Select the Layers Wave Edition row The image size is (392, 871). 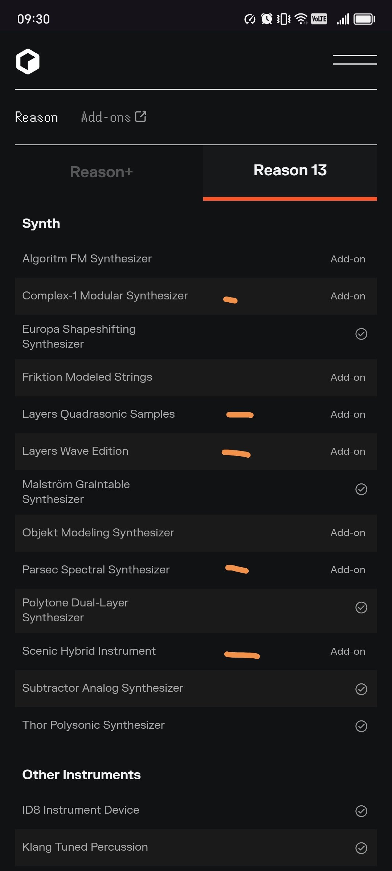pos(75,451)
